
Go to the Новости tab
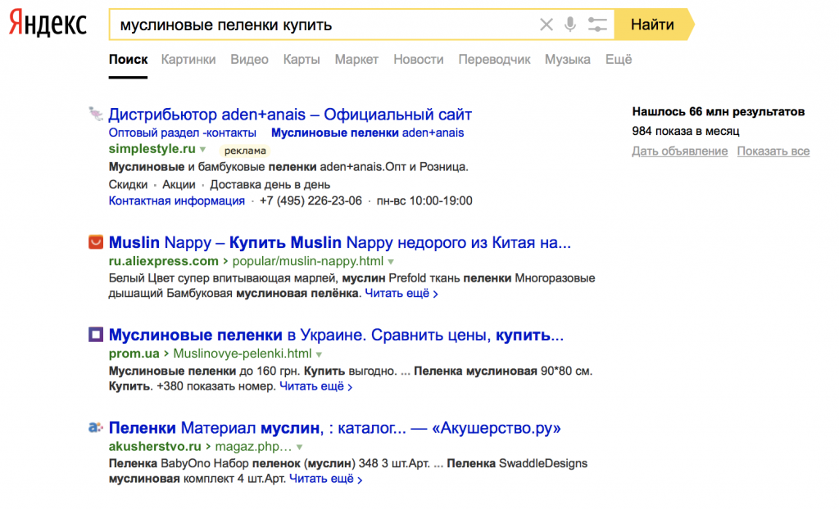[419, 60]
